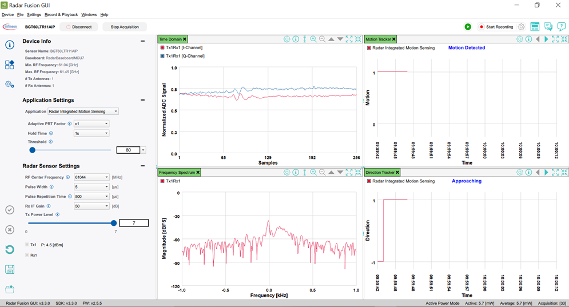
Task: Open the help question mark icon
Action: 561,27
